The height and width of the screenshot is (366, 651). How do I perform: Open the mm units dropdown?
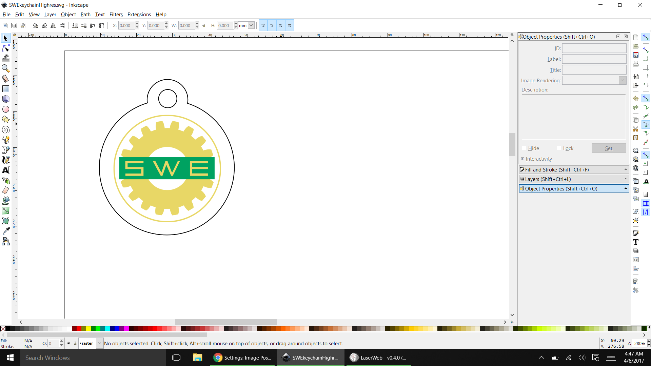(x=251, y=25)
